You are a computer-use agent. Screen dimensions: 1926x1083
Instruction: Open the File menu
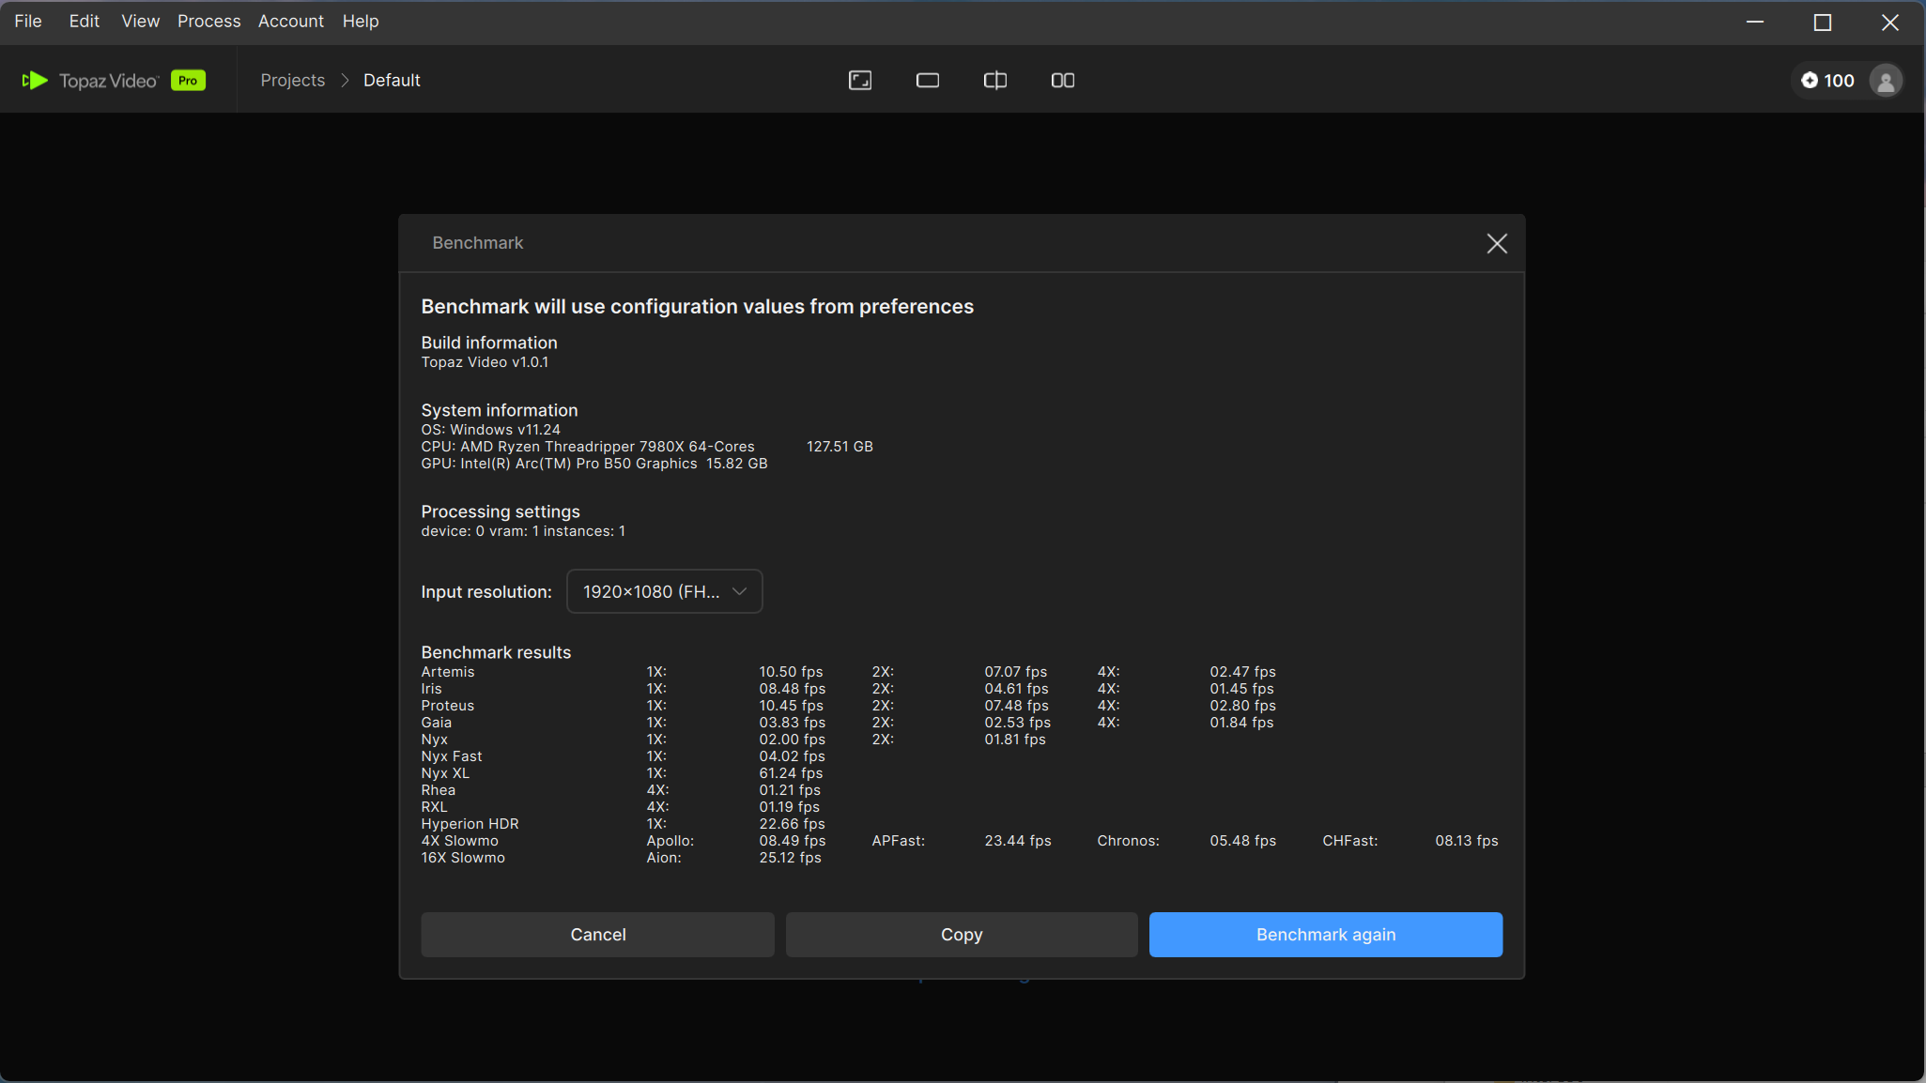point(28,21)
